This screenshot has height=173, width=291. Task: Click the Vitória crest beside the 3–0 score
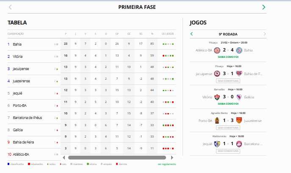(217, 97)
